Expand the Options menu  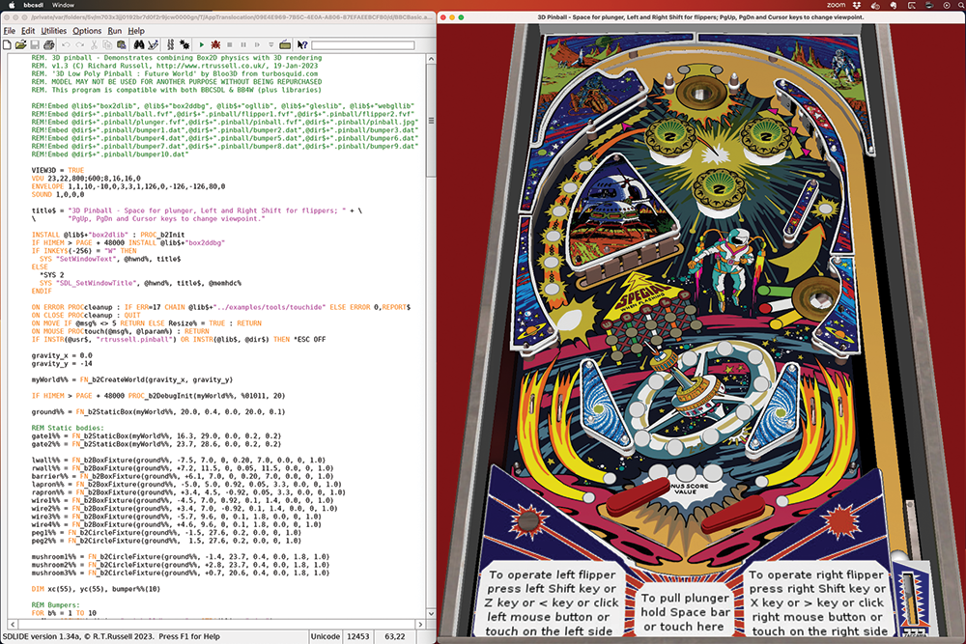coord(87,31)
